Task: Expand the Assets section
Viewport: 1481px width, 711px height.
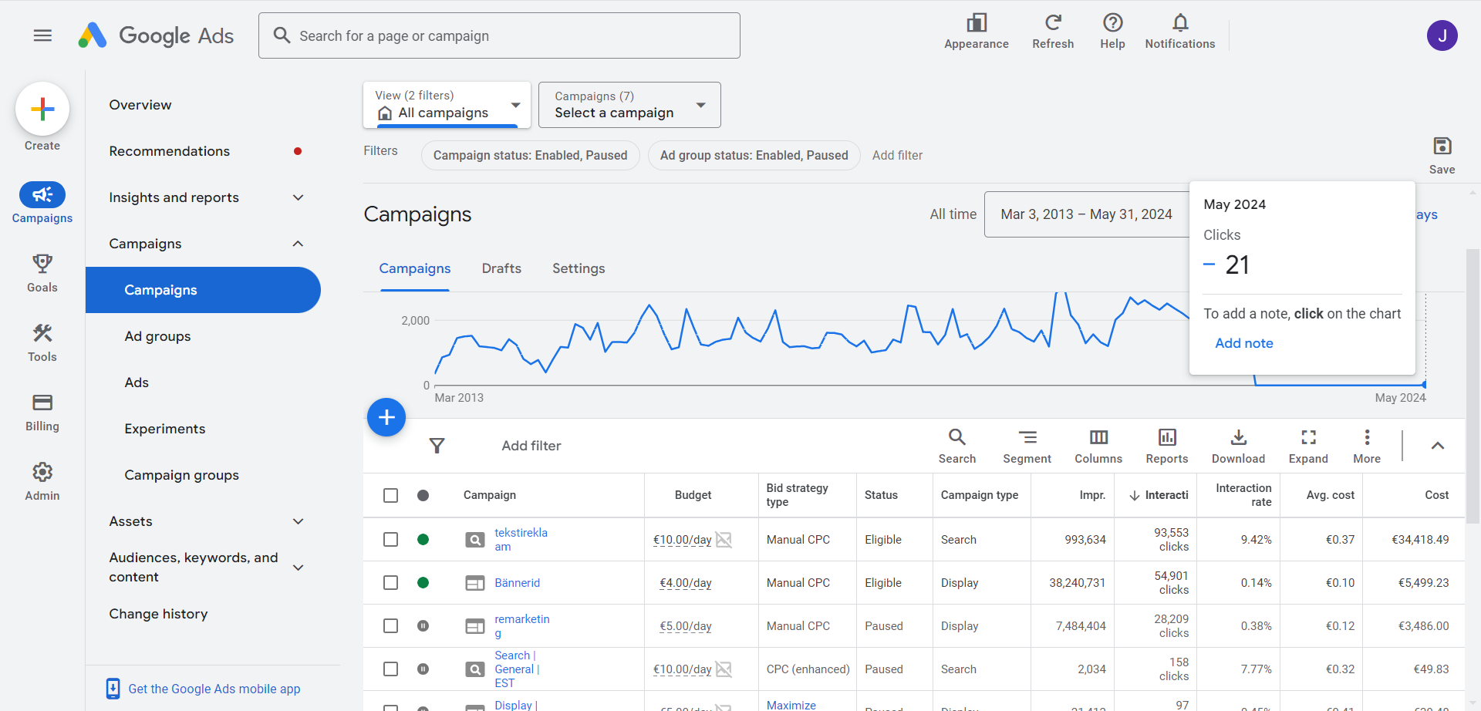Action: click(x=298, y=521)
